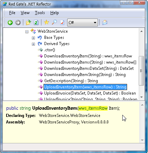Click the Options checklist toolbar icon
The height and width of the screenshot is (153, 148).
pos(62,22)
